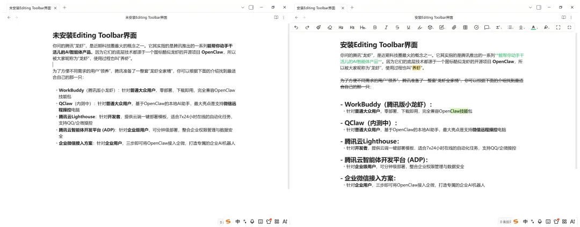Click the undo arrow in the editing toolbar

296,27
